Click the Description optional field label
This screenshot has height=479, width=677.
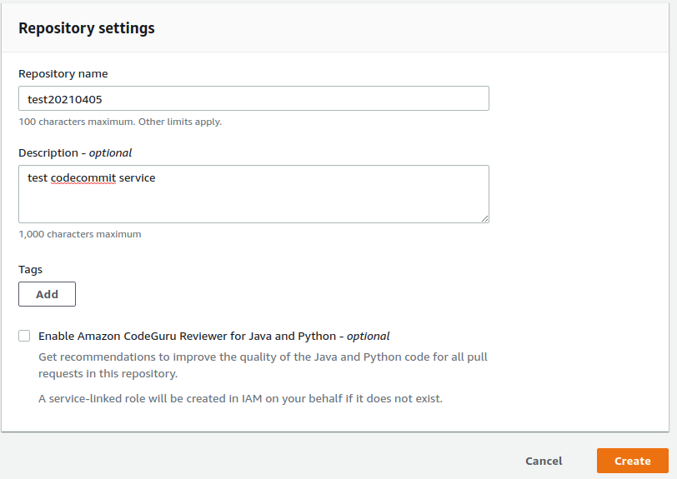point(75,152)
